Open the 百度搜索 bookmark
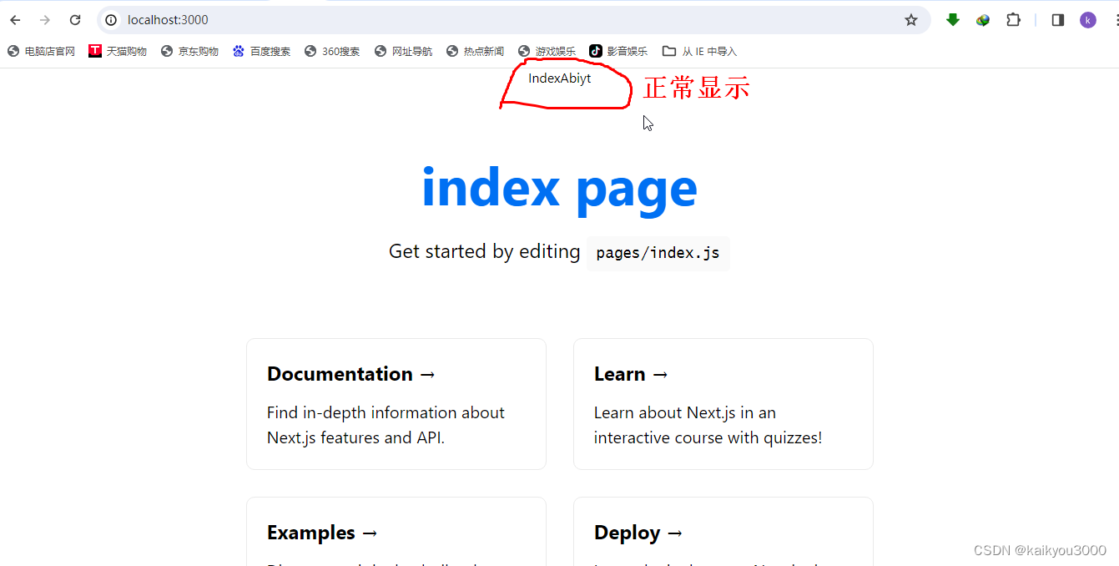The image size is (1119, 566). (x=261, y=50)
